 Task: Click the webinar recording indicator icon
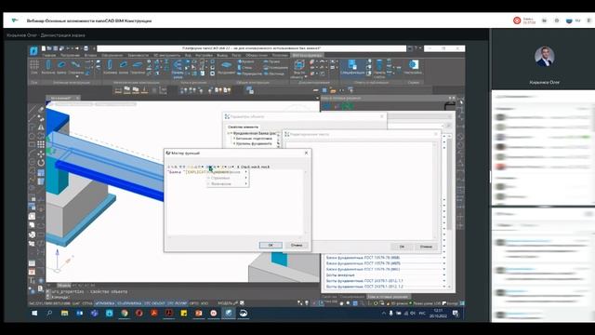pyautogui.click(x=517, y=20)
